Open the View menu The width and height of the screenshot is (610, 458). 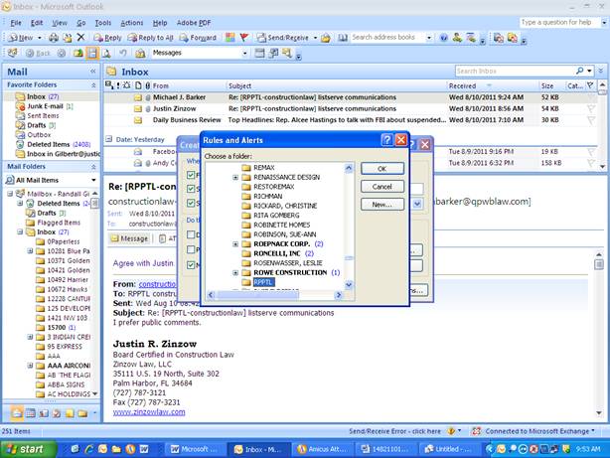(60, 23)
